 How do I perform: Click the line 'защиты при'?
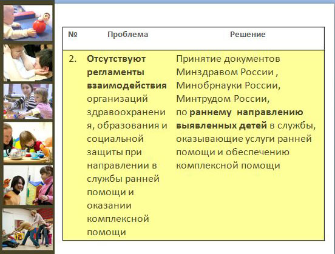pyautogui.click(x=114, y=152)
